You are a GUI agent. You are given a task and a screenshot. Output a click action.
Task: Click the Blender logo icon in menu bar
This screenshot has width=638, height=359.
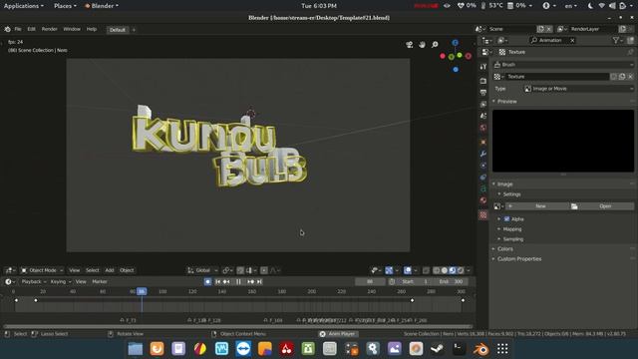coord(7,29)
